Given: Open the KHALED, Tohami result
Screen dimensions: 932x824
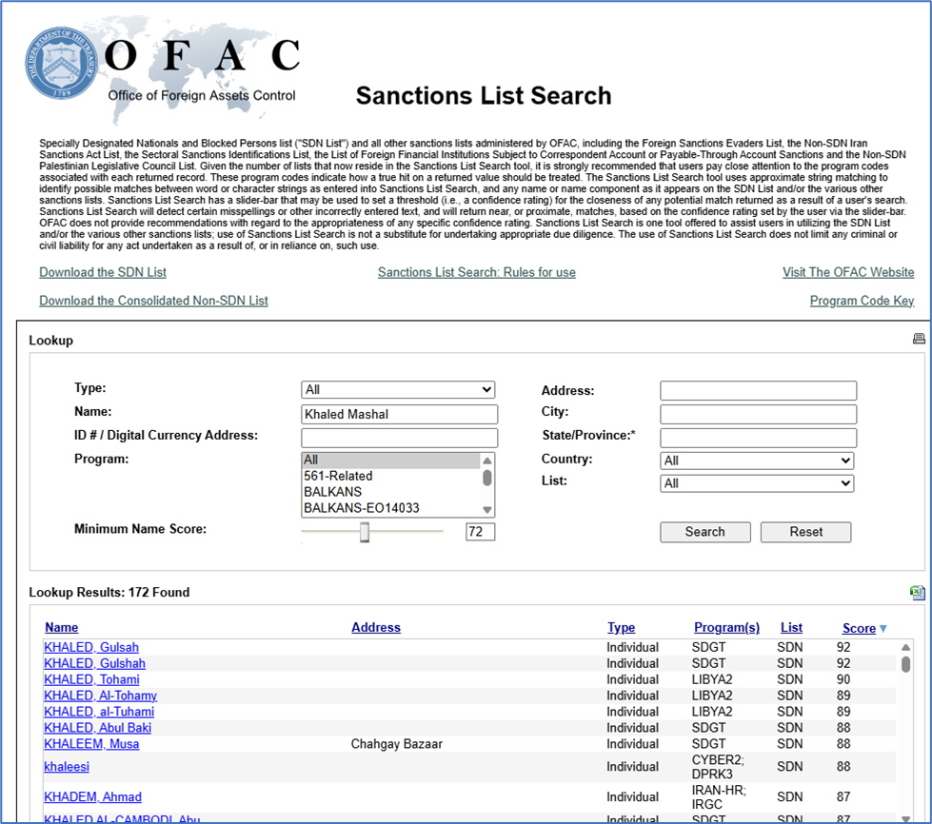Looking at the screenshot, I should pos(91,679).
